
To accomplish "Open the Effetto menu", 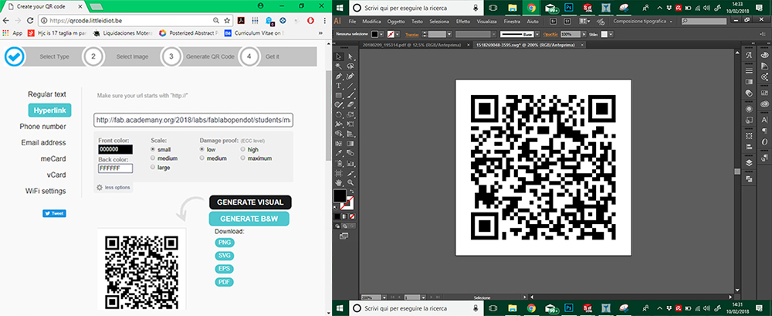I will pos(462,22).
